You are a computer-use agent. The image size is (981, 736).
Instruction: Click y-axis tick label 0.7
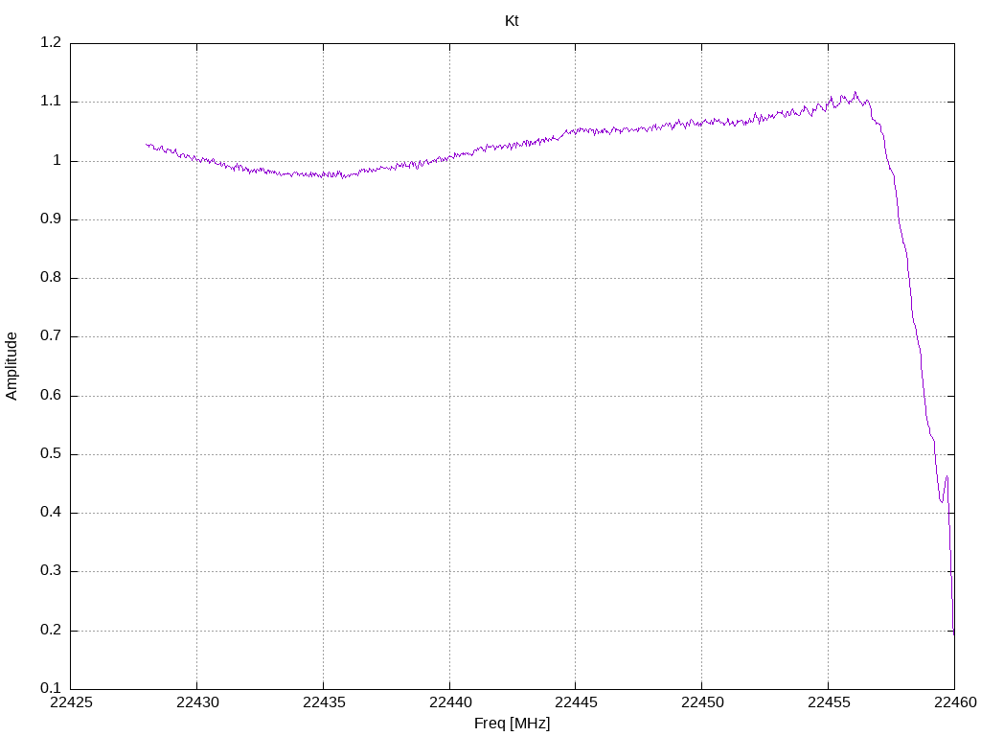pyautogui.click(x=51, y=336)
